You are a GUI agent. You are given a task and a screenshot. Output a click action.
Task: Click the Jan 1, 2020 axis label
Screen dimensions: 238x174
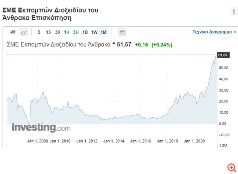click(194, 141)
